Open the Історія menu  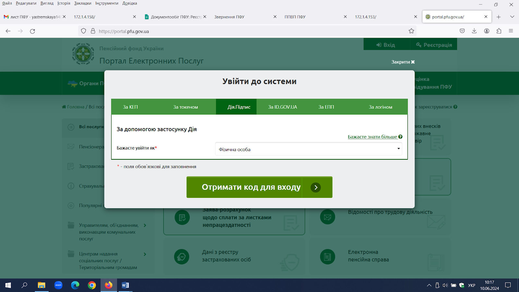coord(64,3)
